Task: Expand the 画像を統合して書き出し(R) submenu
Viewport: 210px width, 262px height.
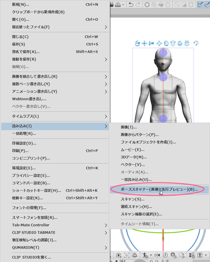Action: pos(55,77)
